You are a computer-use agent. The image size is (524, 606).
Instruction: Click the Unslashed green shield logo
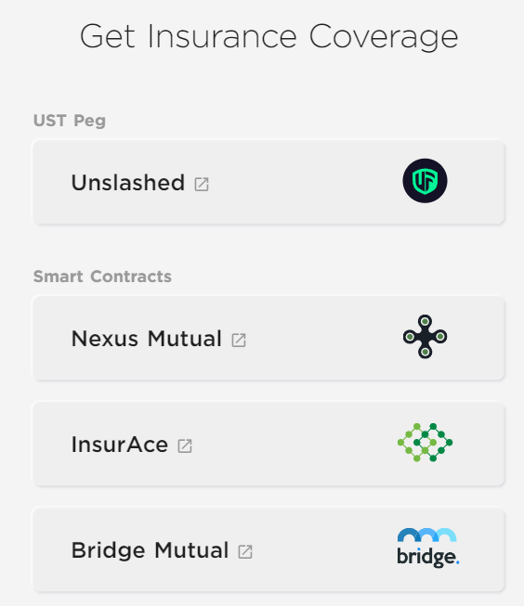(425, 181)
